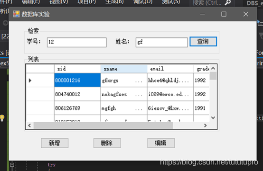Open the 调试(D) menu in Visual Studio

click(143, 2)
